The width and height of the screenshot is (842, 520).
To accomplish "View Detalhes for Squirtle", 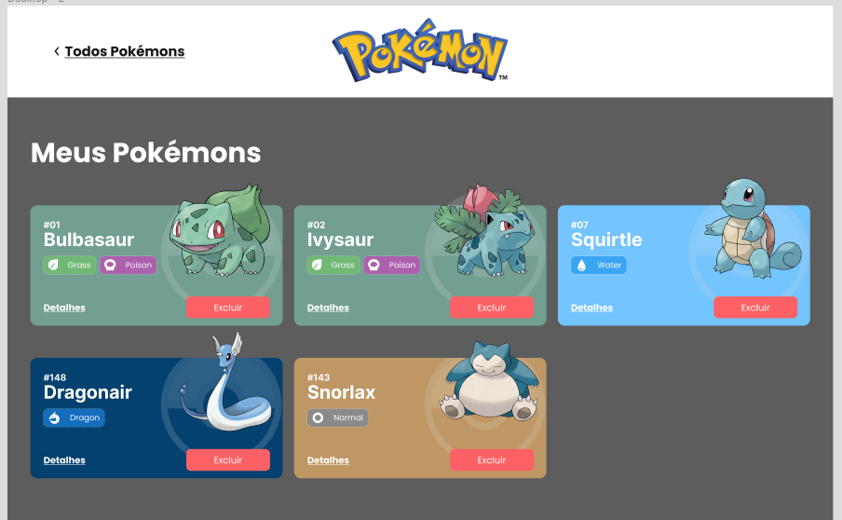I will [x=591, y=308].
